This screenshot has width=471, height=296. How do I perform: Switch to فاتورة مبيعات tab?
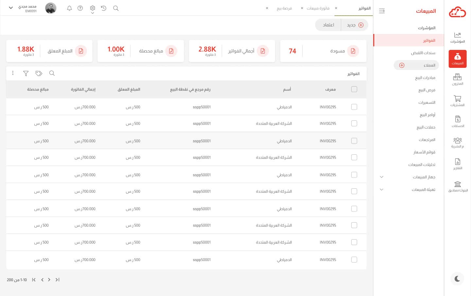(x=318, y=8)
